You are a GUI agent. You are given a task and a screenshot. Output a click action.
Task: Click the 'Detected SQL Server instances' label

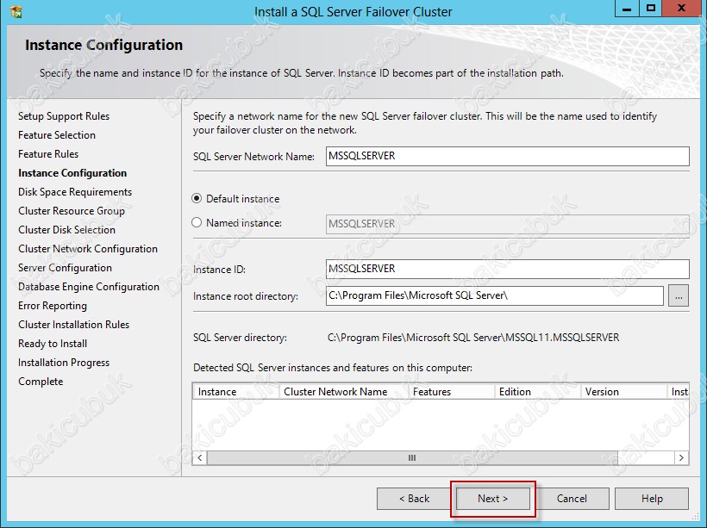(x=333, y=368)
